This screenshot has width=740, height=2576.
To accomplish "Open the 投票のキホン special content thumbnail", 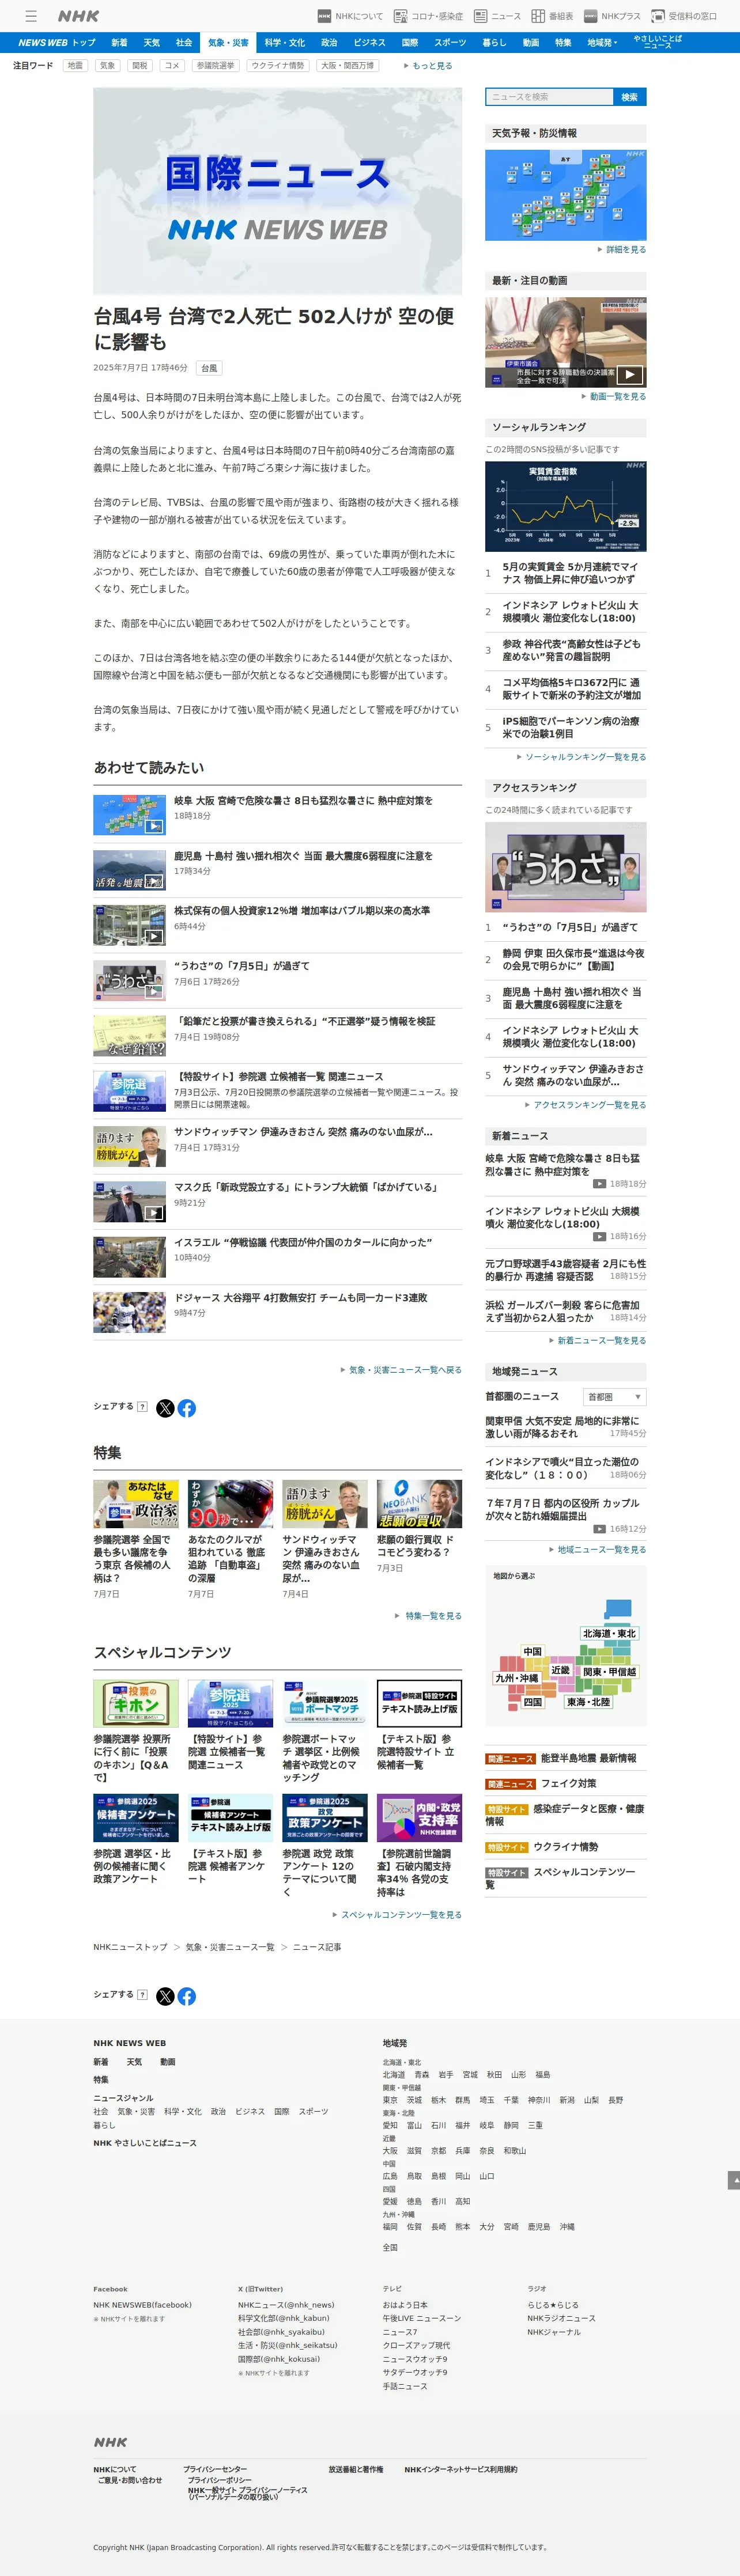I will [136, 1704].
